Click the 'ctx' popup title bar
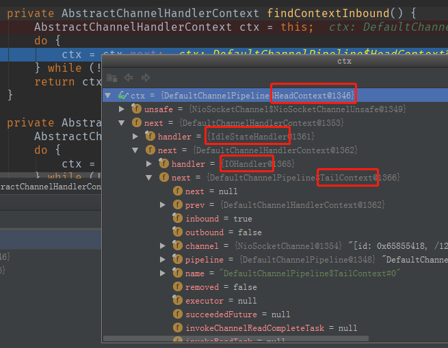Viewport: 448px width, 348px height. click(275, 61)
